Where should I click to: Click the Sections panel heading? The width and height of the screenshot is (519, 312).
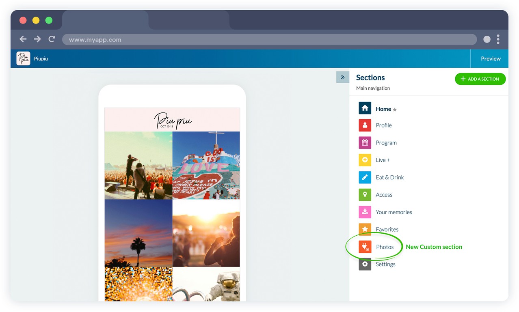tap(370, 77)
